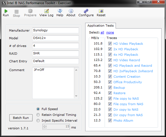Toggle Dir copy to NAS checkbox

(x=110, y=110)
